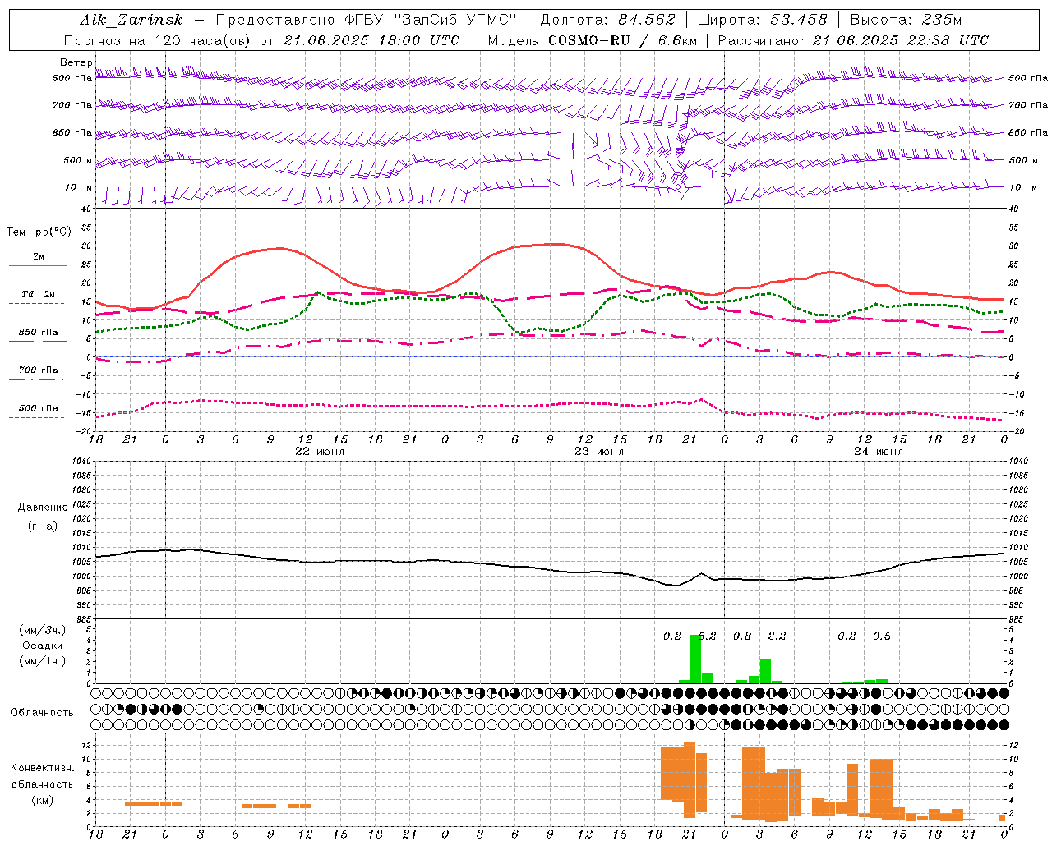Click the 'Высота: 235м' elevation value

pyautogui.click(x=906, y=20)
